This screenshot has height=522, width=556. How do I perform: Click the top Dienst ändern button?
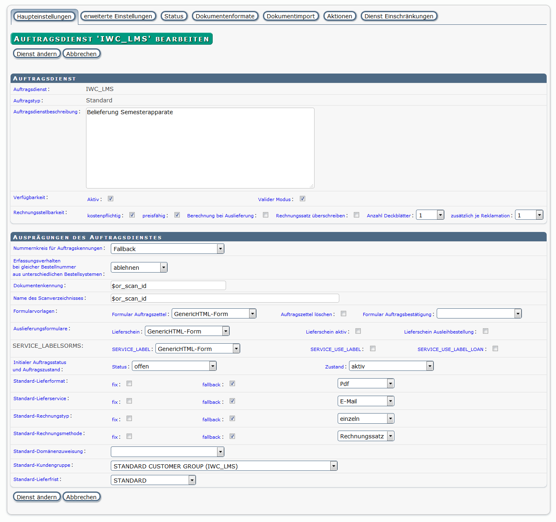[37, 54]
